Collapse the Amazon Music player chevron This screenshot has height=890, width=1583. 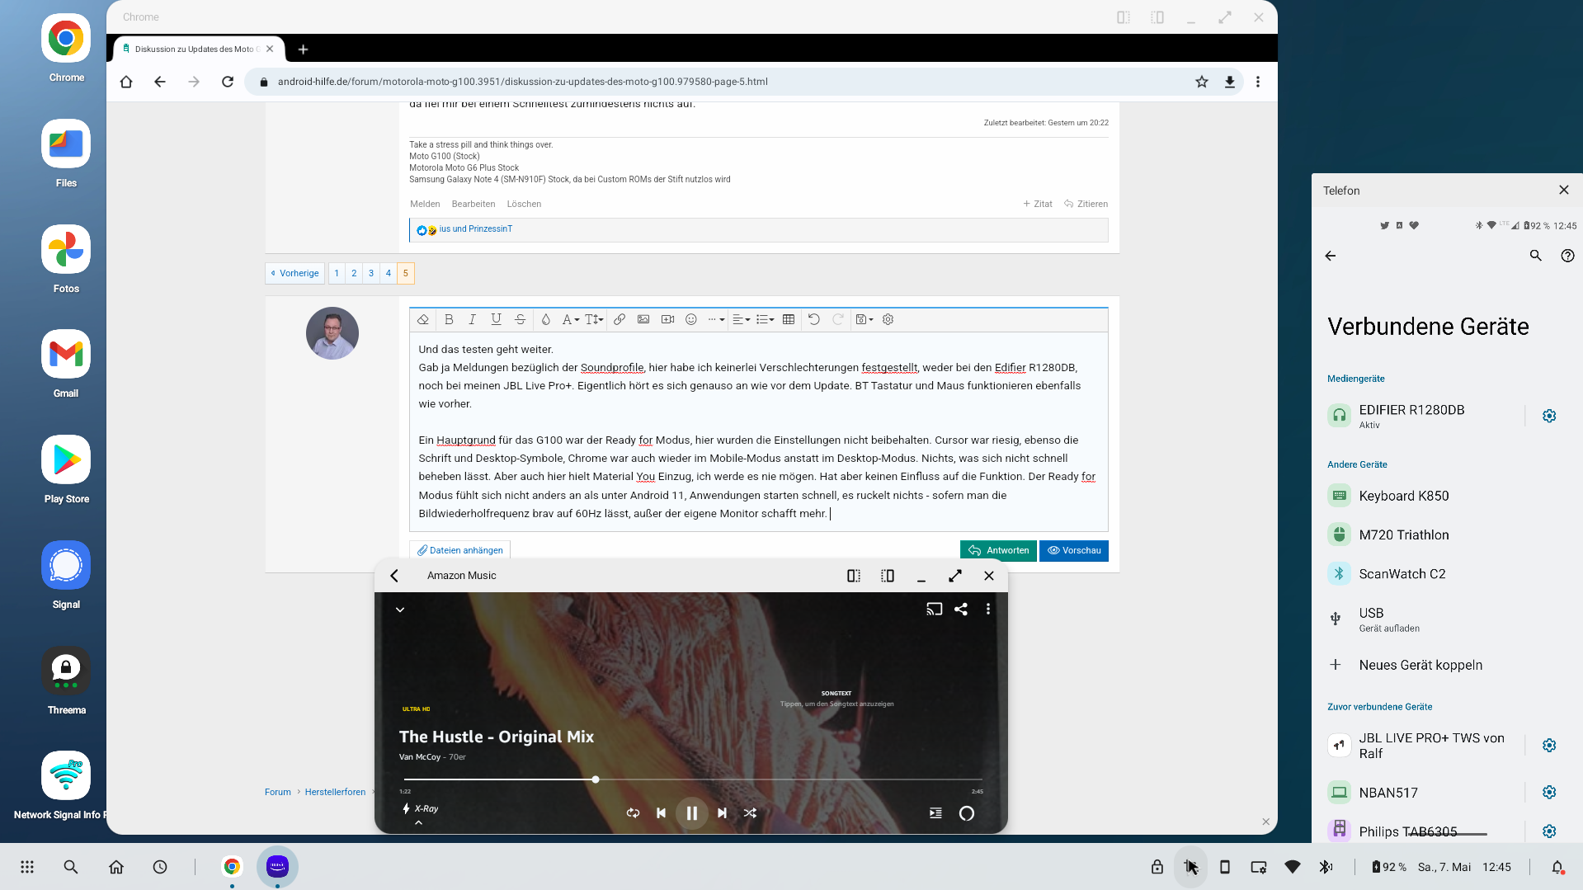(400, 610)
